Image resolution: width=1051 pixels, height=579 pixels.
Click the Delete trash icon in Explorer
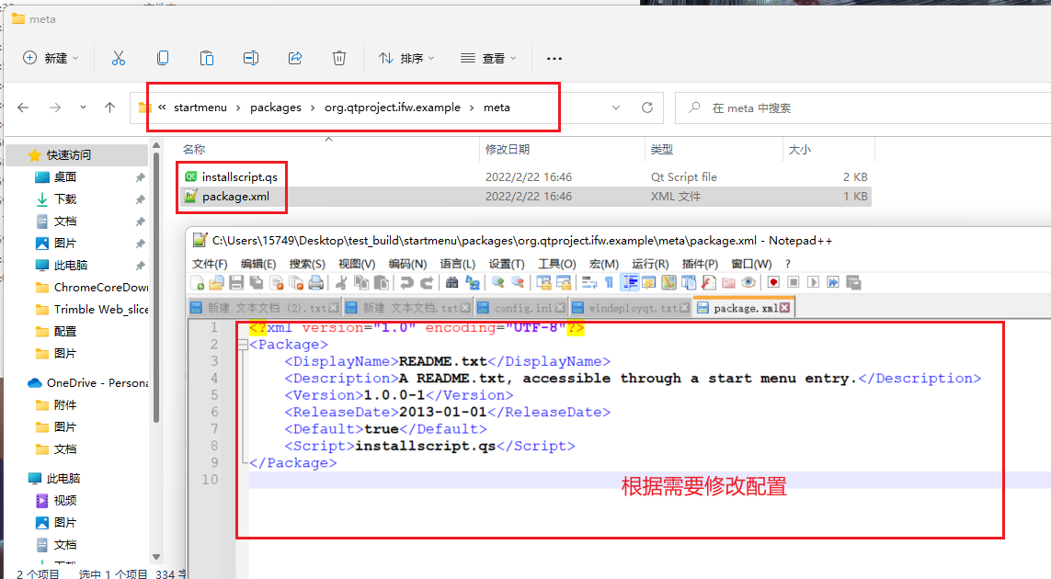(339, 58)
